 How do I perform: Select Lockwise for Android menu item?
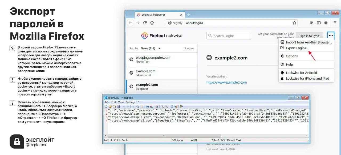[306, 72]
